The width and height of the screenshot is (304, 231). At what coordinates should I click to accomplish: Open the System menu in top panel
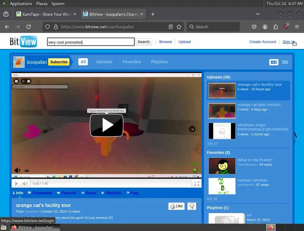pos(58,4)
